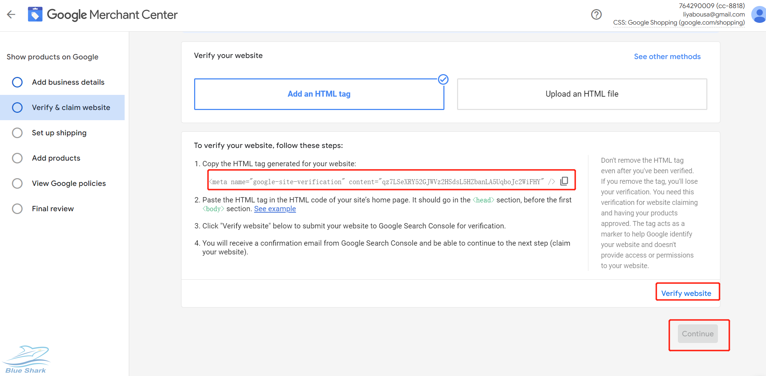Select the Add products step circle
Screen dimensions: 766x376
tap(17, 158)
